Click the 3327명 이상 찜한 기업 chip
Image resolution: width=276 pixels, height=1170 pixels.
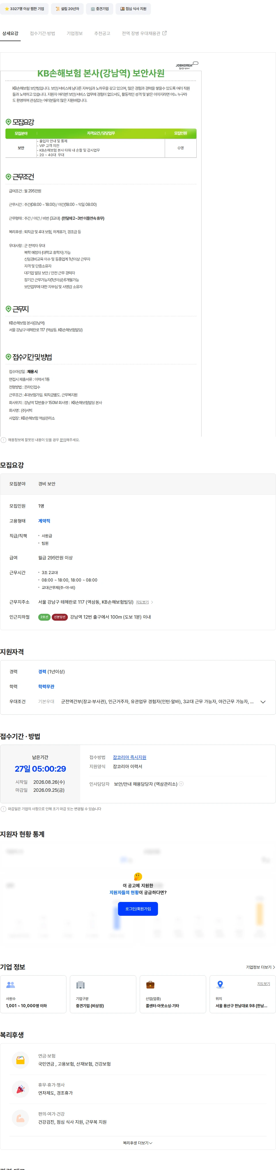point(24,9)
